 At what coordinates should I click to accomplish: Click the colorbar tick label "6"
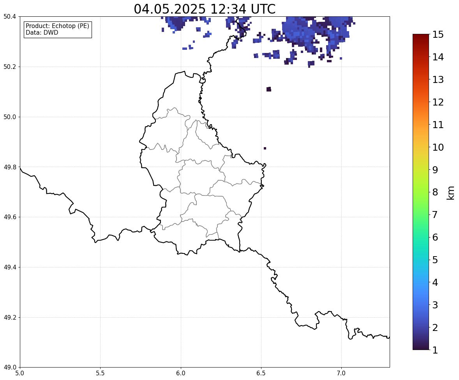[435, 237]
